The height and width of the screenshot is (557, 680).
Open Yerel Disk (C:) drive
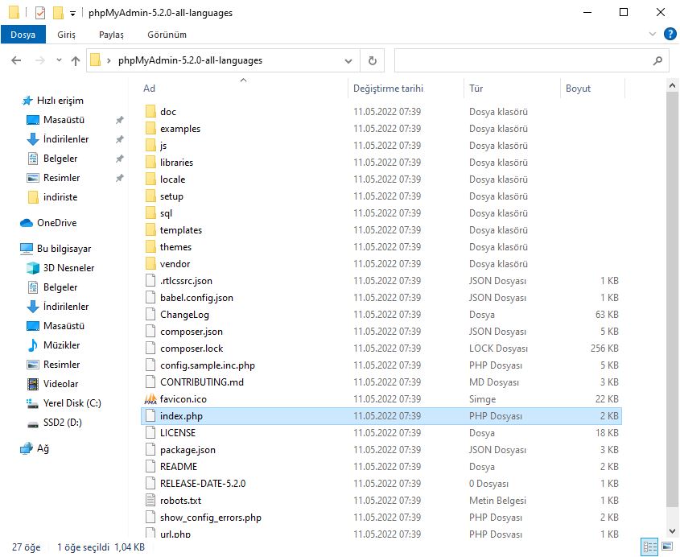(x=72, y=403)
